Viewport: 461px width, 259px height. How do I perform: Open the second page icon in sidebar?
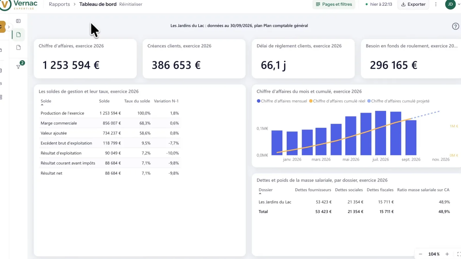click(x=18, y=47)
